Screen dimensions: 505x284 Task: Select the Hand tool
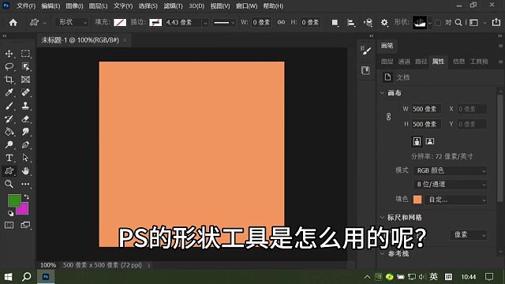click(x=25, y=170)
